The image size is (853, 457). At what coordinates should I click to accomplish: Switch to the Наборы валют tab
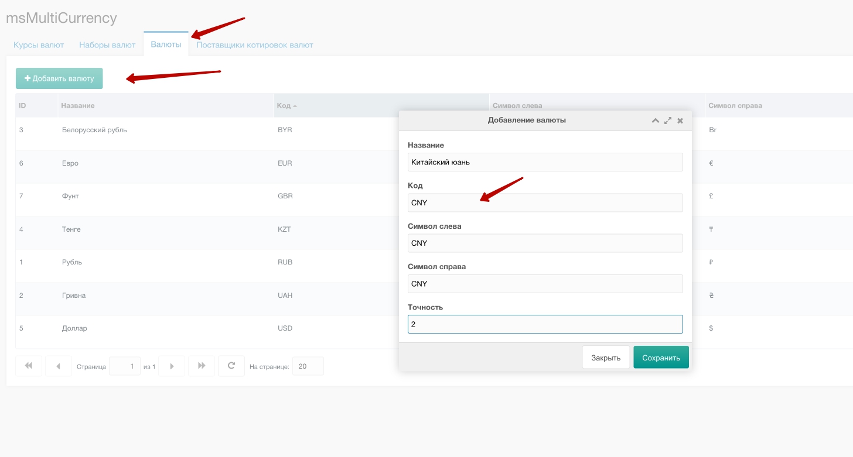click(x=107, y=44)
